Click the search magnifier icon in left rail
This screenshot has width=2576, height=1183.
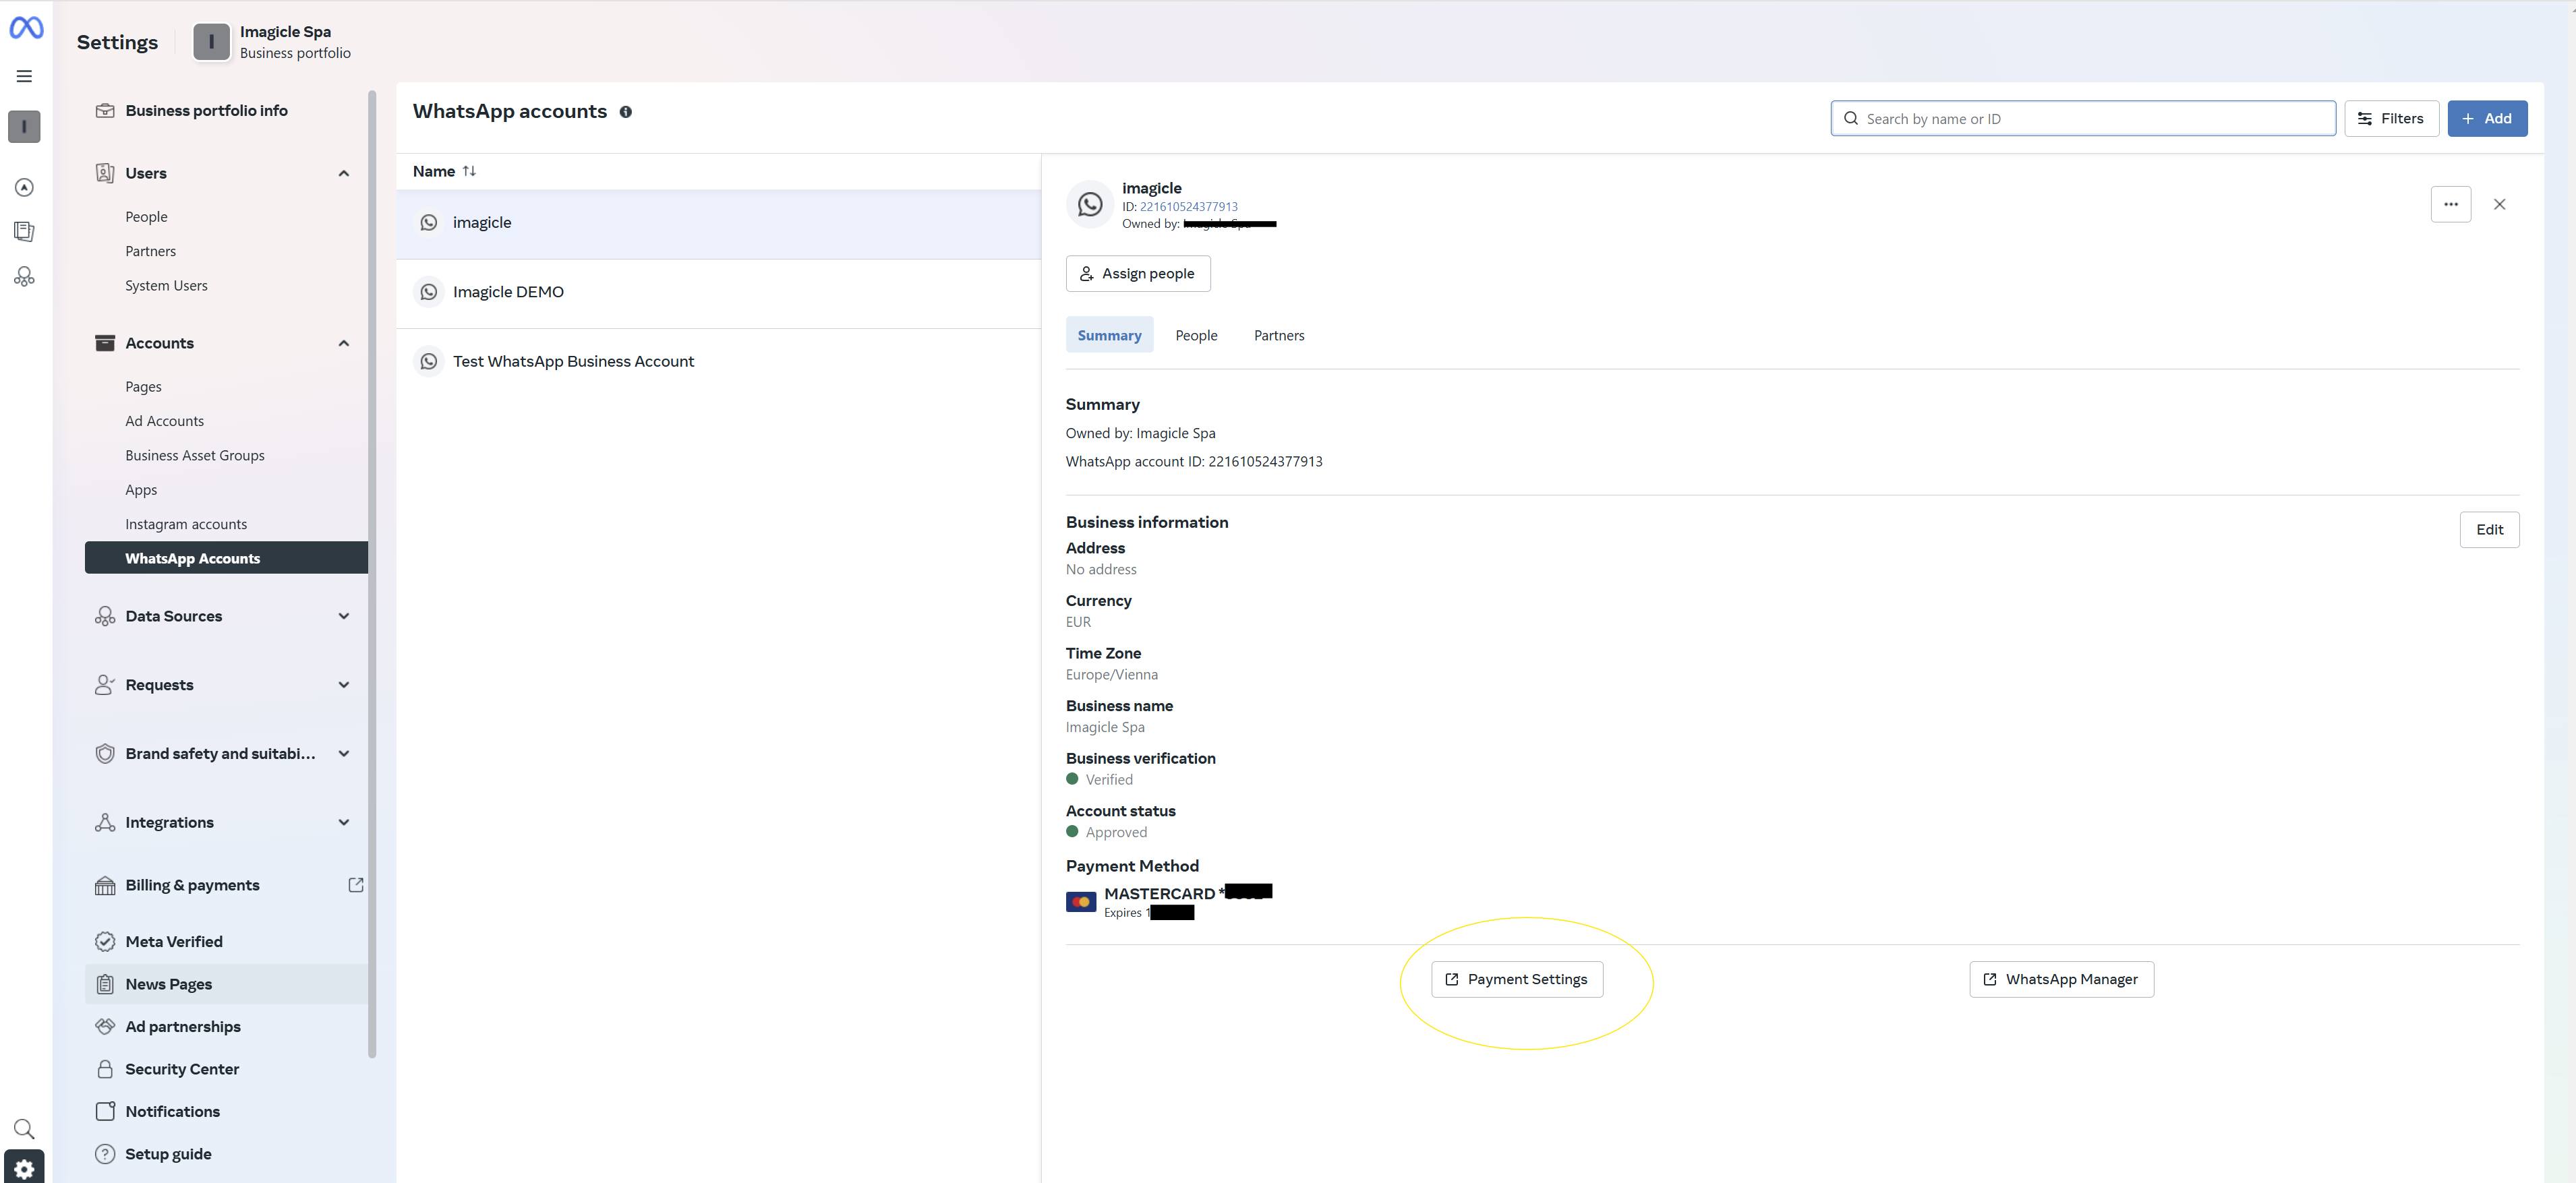click(25, 1129)
